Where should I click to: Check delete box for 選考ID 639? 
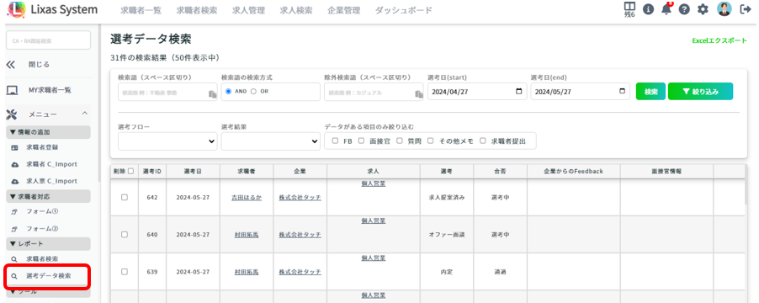[125, 272]
